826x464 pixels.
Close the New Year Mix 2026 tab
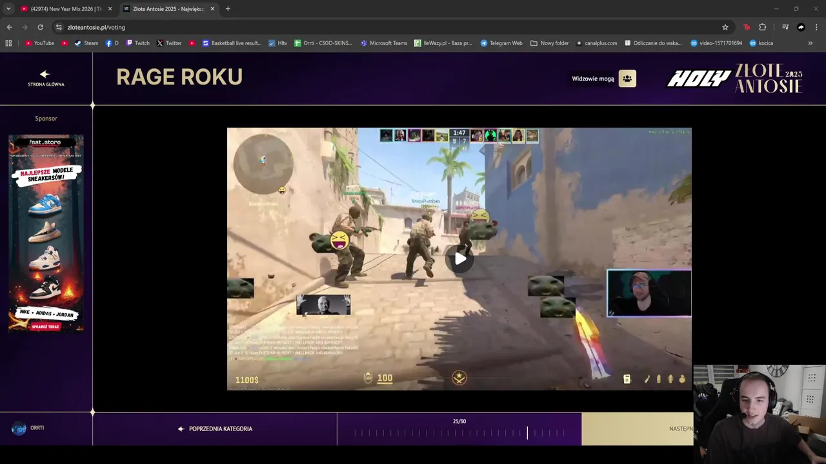point(110,8)
